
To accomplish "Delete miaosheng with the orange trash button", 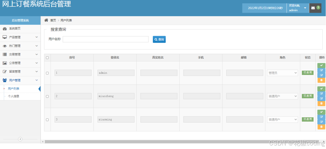I will 321,103.
